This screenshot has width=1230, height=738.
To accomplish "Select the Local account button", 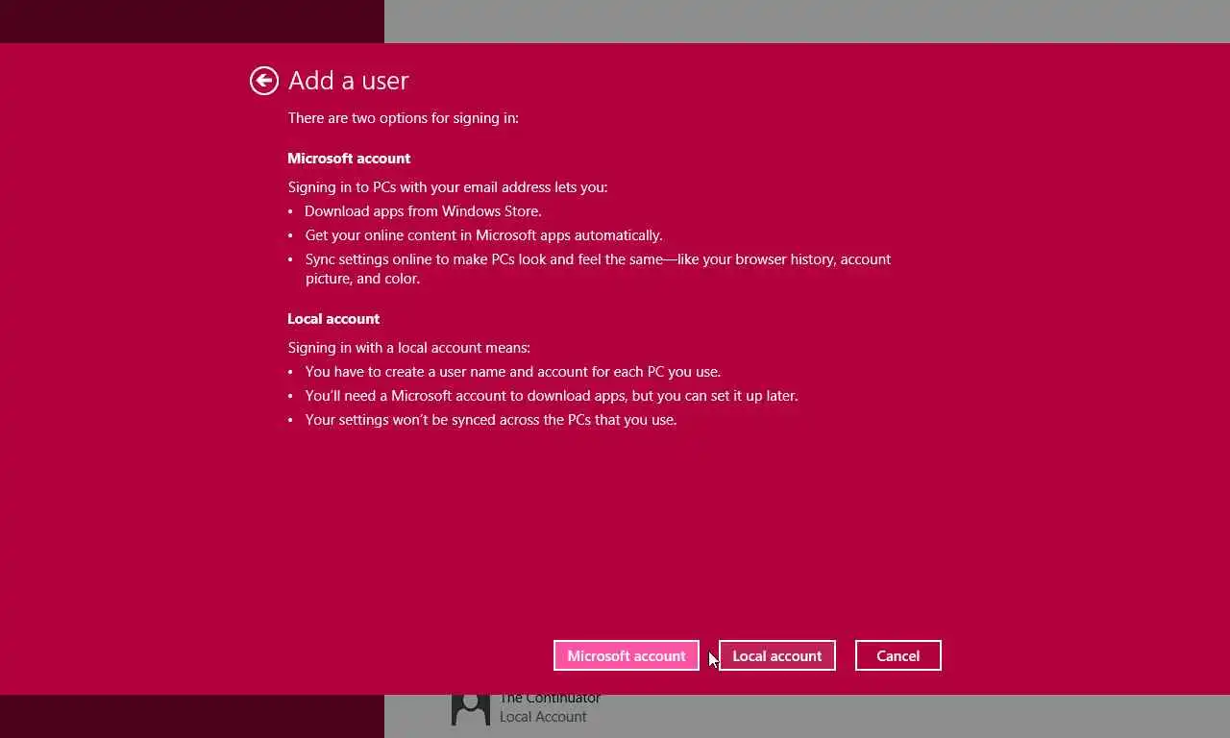I will [x=777, y=655].
